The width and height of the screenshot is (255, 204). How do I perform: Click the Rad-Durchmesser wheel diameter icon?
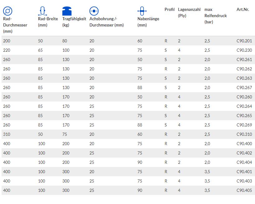[x=8, y=11]
